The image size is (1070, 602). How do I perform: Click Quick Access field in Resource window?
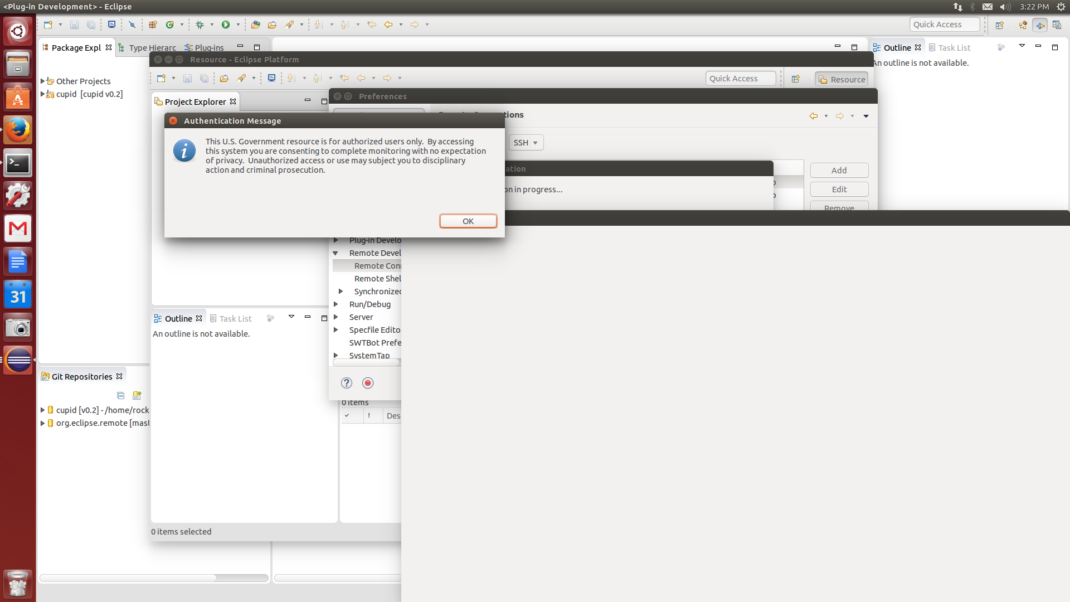(x=741, y=79)
